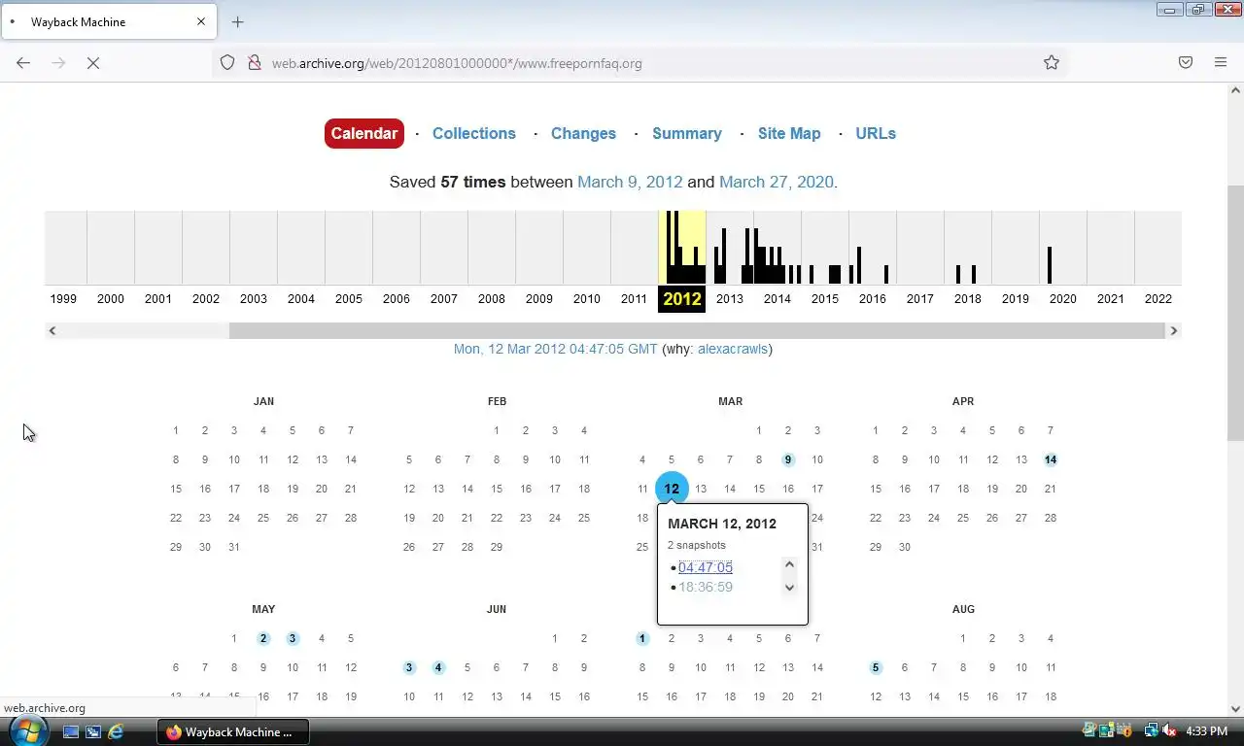
Task: Select the Calendar tab
Action: 364,133
